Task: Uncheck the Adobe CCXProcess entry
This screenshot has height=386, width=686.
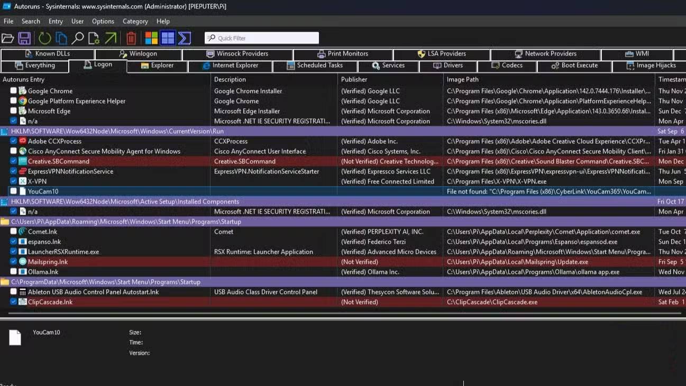Action: 14,141
